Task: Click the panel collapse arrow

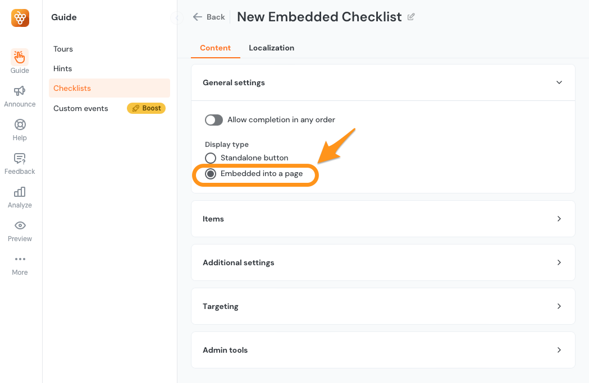Action: pos(177,18)
